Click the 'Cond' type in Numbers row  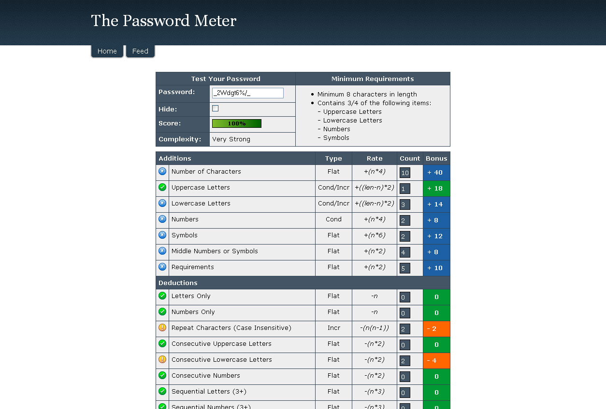click(333, 219)
